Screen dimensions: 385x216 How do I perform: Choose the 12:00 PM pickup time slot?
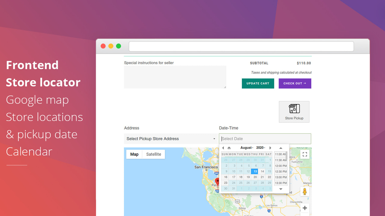click(x=280, y=166)
